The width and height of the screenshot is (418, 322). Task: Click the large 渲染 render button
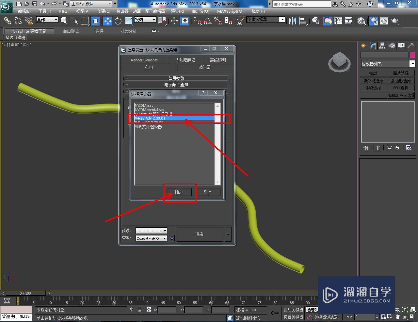200,234
